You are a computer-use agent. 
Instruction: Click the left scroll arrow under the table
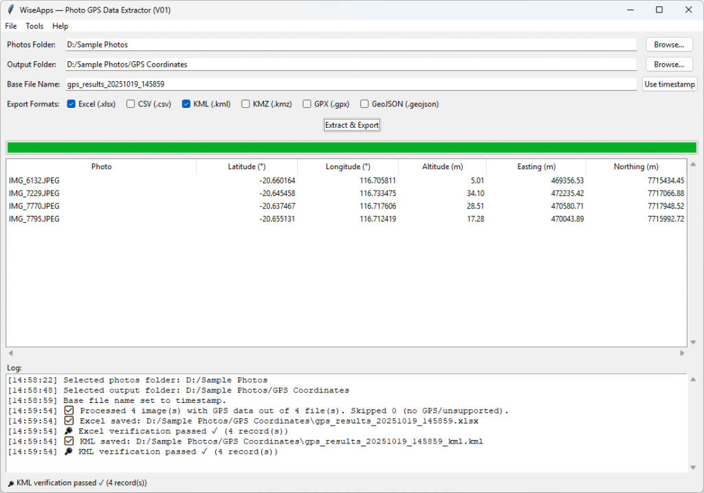tap(10, 353)
